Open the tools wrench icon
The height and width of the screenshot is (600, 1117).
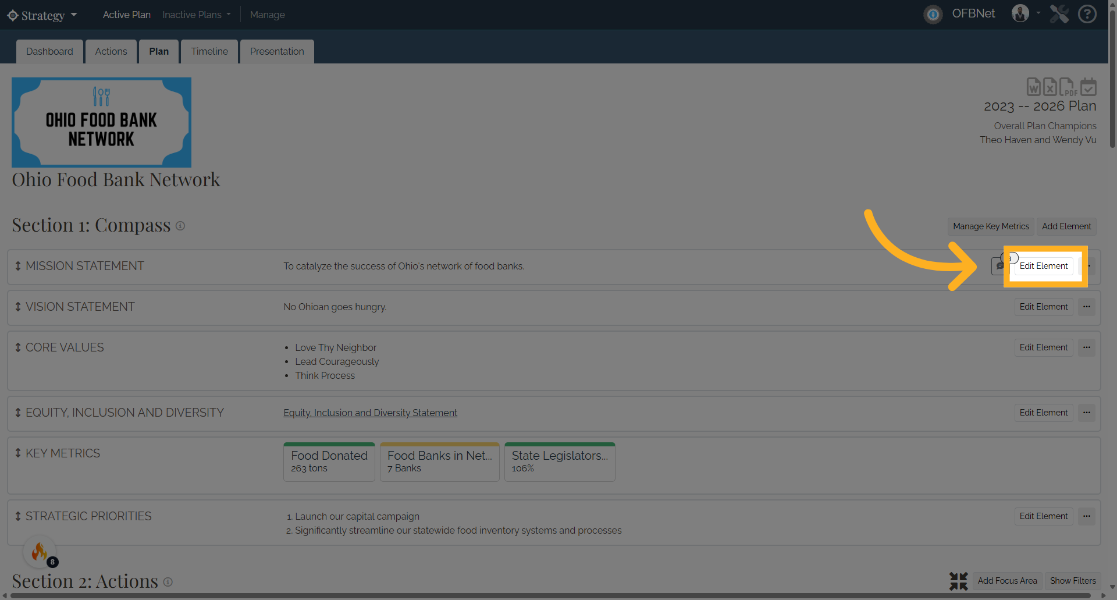point(1059,13)
